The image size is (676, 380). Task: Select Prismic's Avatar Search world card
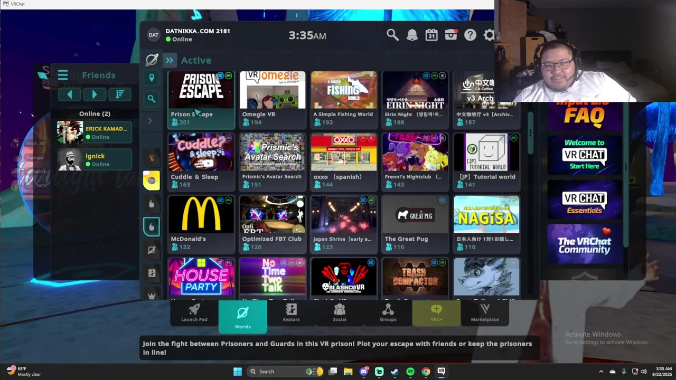coord(273,161)
